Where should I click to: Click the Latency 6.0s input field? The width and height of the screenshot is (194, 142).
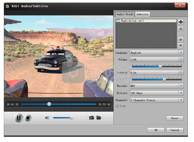point(154,73)
